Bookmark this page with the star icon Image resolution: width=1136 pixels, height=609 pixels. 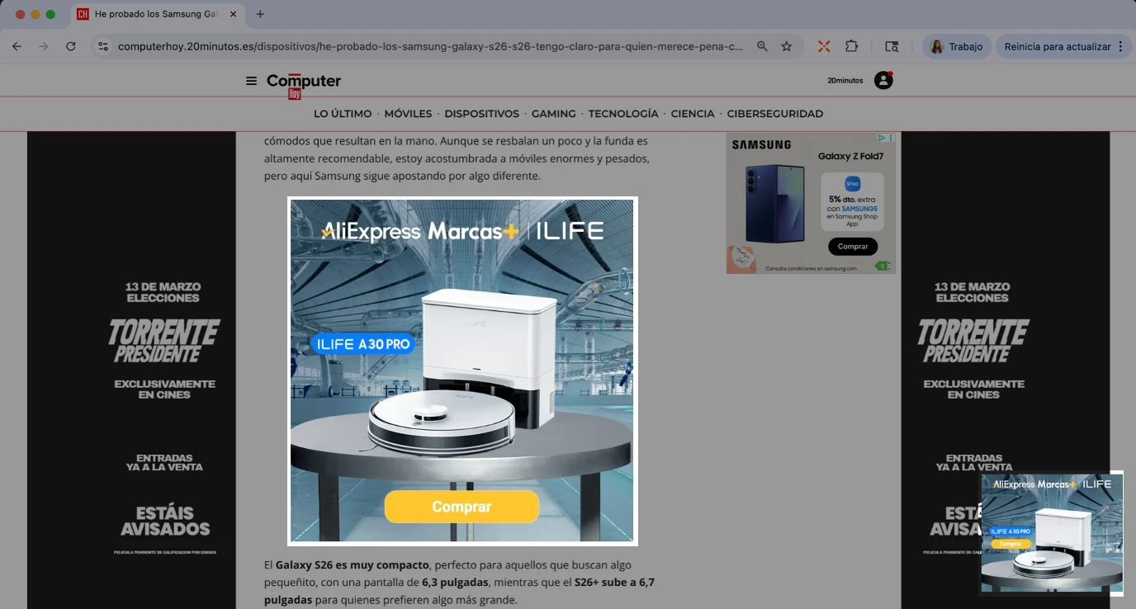pyautogui.click(x=787, y=47)
